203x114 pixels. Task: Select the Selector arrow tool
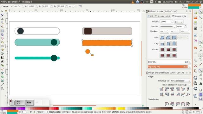2,11
